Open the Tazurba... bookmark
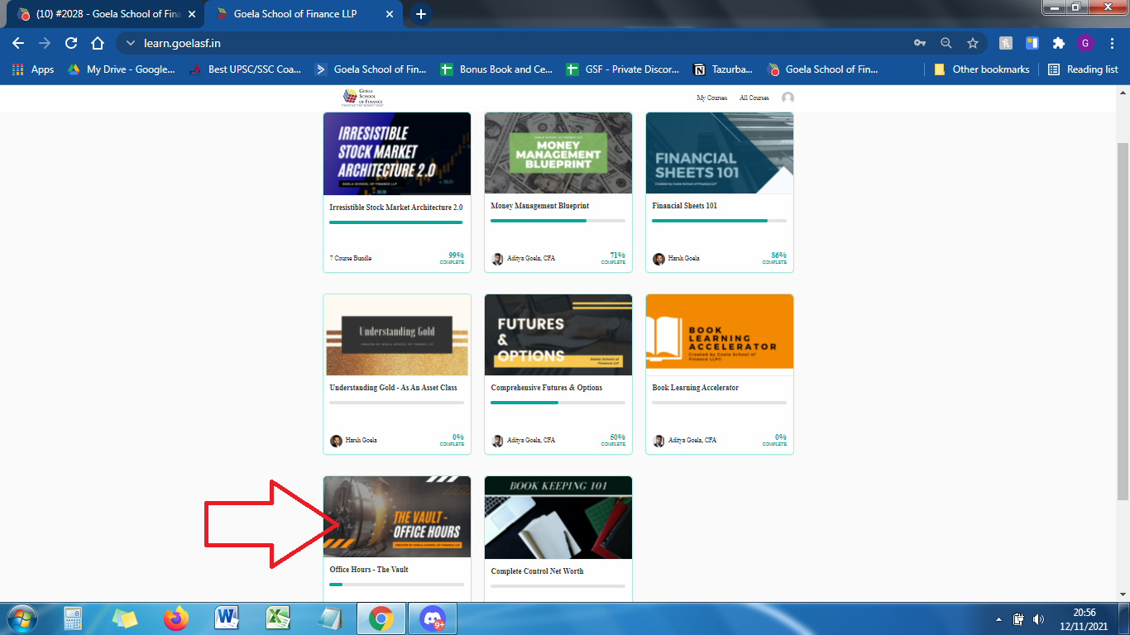Viewport: 1130px width, 635px height. pos(723,69)
